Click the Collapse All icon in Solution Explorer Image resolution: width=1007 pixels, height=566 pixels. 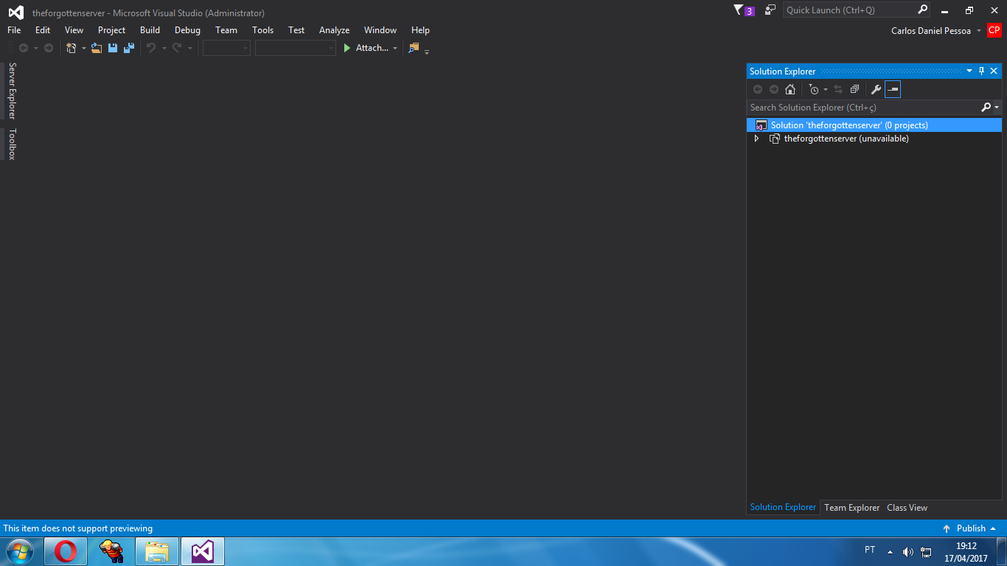pyautogui.click(x=854, y=89)
